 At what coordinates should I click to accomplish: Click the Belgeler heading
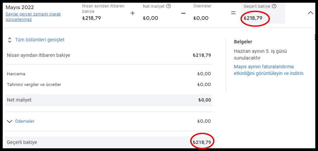pyautogui.click(x=243, y=42)
